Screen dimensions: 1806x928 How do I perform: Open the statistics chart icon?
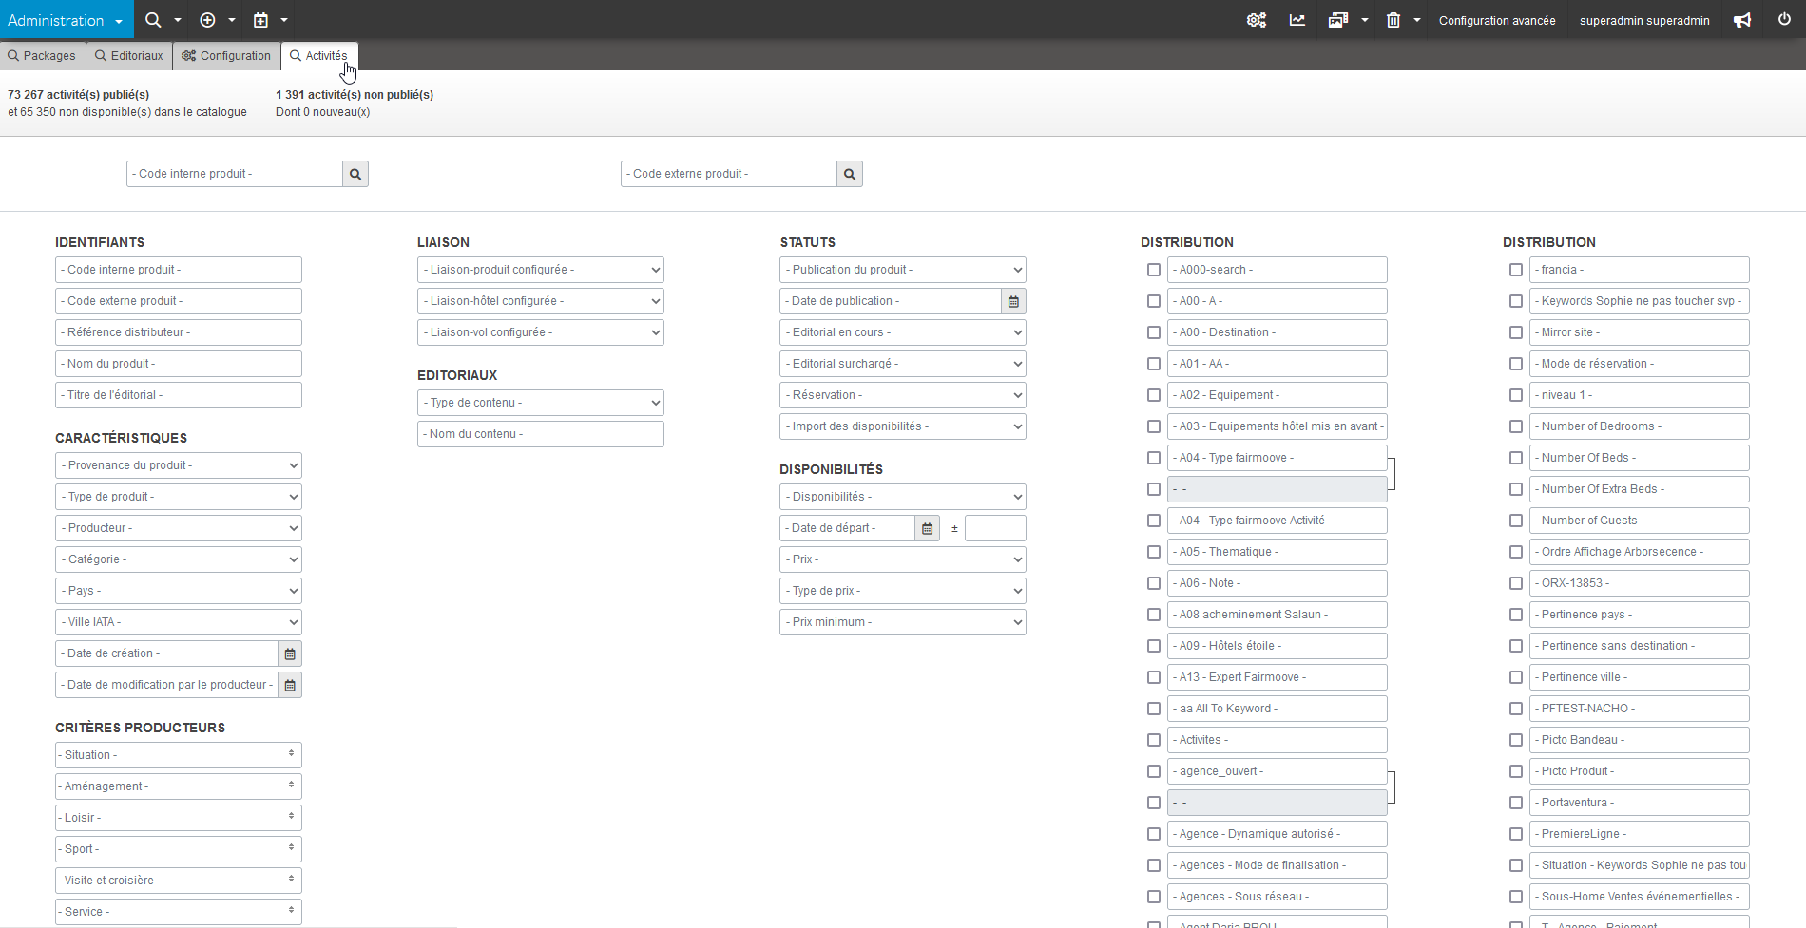pos(1297,20)
